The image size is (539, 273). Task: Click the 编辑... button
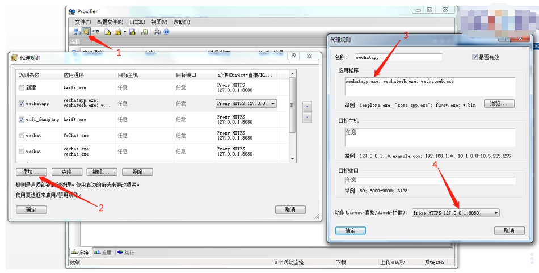pos(102,171)
